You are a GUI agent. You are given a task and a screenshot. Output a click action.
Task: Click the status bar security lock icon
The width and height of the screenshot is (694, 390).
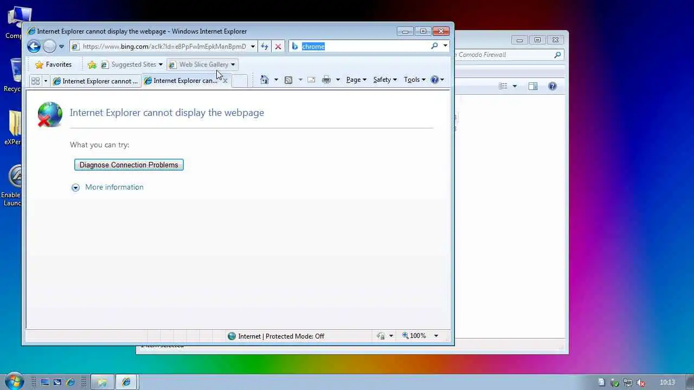pyautogui.click(x=381, y=336)
